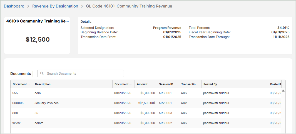Click the search magnifier icon in Documents

coord(42,74)
